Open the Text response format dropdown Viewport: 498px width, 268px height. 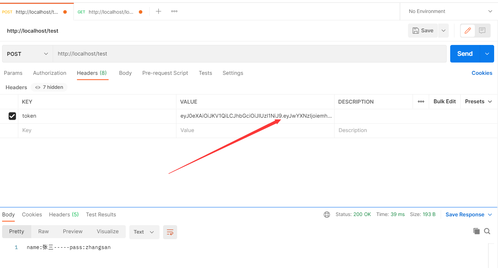pyautogui.click(x=144, y=232)
